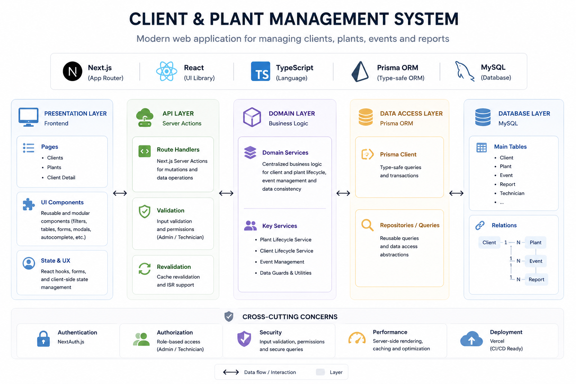The width and height of the screenshot is (576, 384).
Task: Click the TypeScript TS logo
Action: point(261,71)
